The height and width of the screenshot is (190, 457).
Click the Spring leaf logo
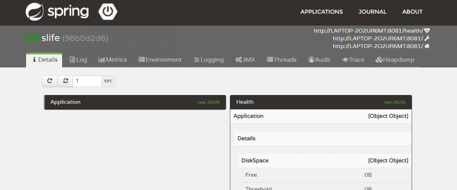(x=34, y=12)
